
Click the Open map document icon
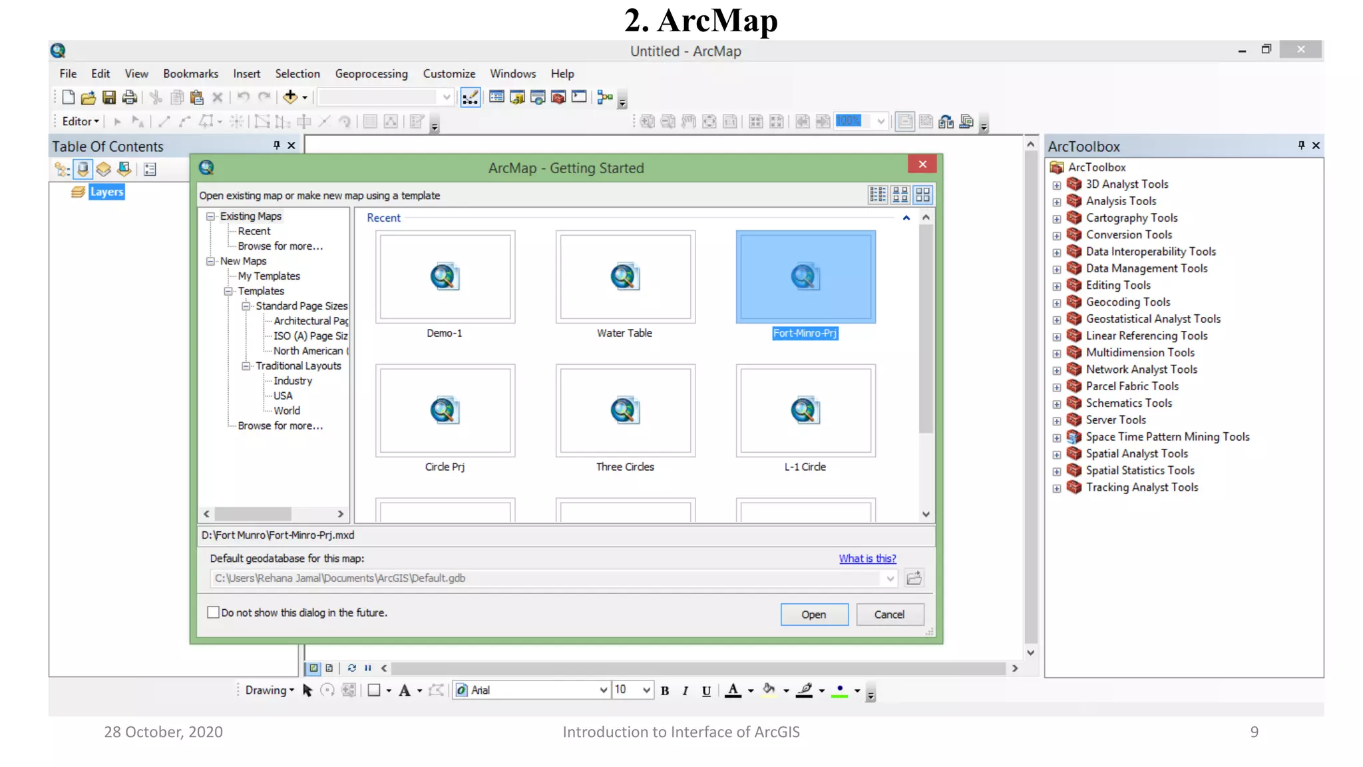(x=88, y=97)
